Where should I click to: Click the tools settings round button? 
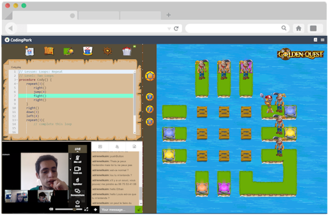point(150,122)
